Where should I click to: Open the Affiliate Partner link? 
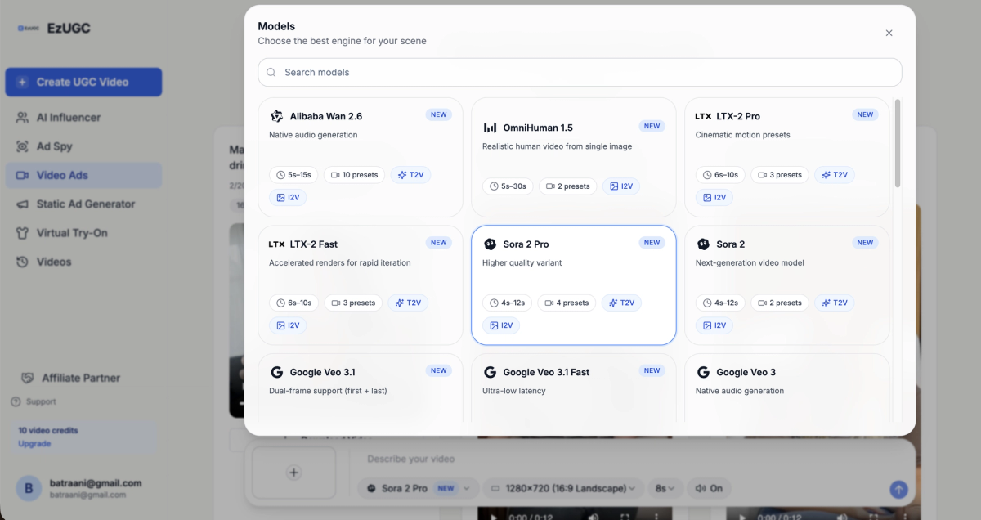70,378
